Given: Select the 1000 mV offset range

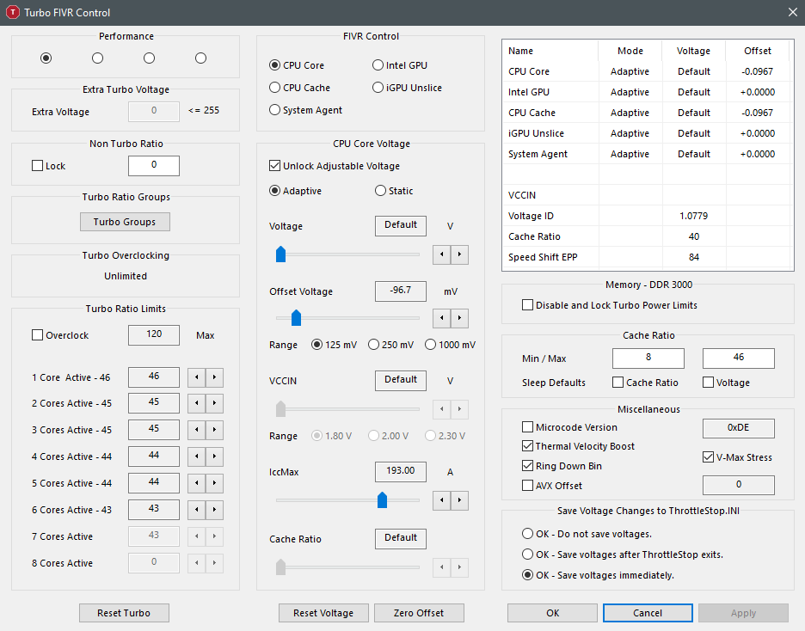Looking at the screenshot, I should point(433,344).
